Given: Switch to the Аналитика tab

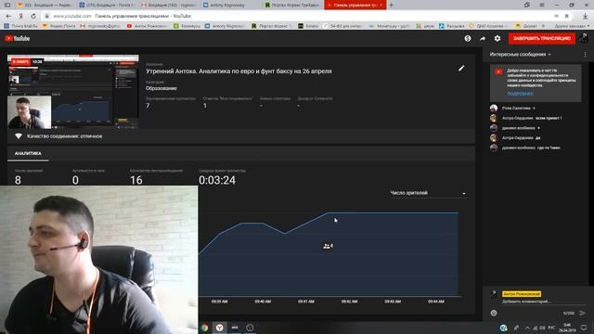Looking at the screenshot, I should [28, 153].
